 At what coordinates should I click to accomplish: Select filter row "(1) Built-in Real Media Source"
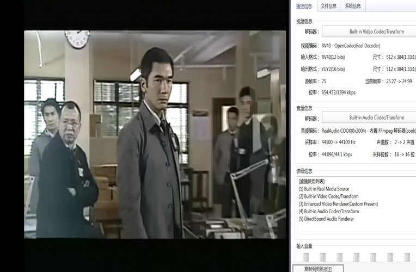(x=324, y=189)
